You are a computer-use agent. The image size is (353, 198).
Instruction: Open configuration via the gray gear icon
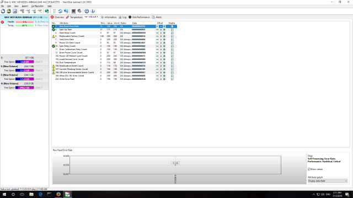click(x=79, y=11)
